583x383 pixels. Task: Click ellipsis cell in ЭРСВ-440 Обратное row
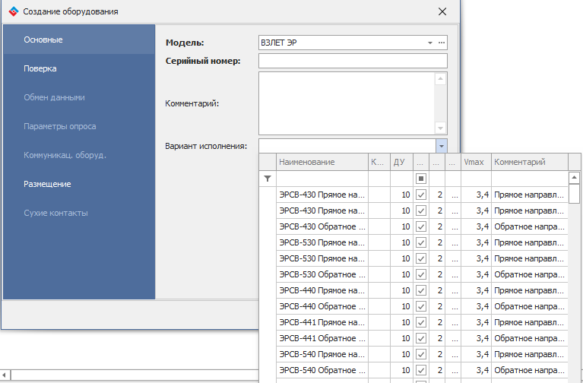[455, 306]
